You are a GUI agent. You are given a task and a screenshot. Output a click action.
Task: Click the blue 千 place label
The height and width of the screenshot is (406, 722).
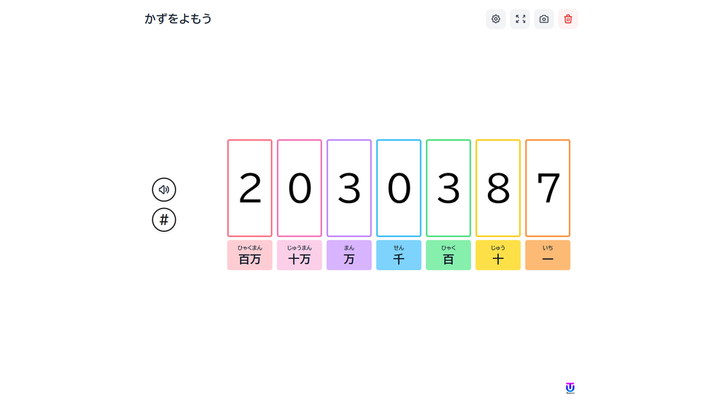pyautogui.click(x=399, y=255)
